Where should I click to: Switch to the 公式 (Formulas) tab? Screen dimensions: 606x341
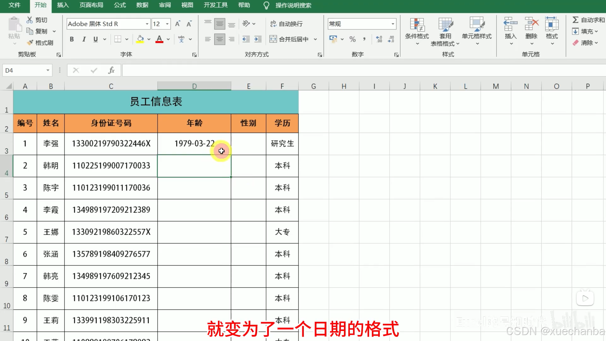tap(120, 5)
